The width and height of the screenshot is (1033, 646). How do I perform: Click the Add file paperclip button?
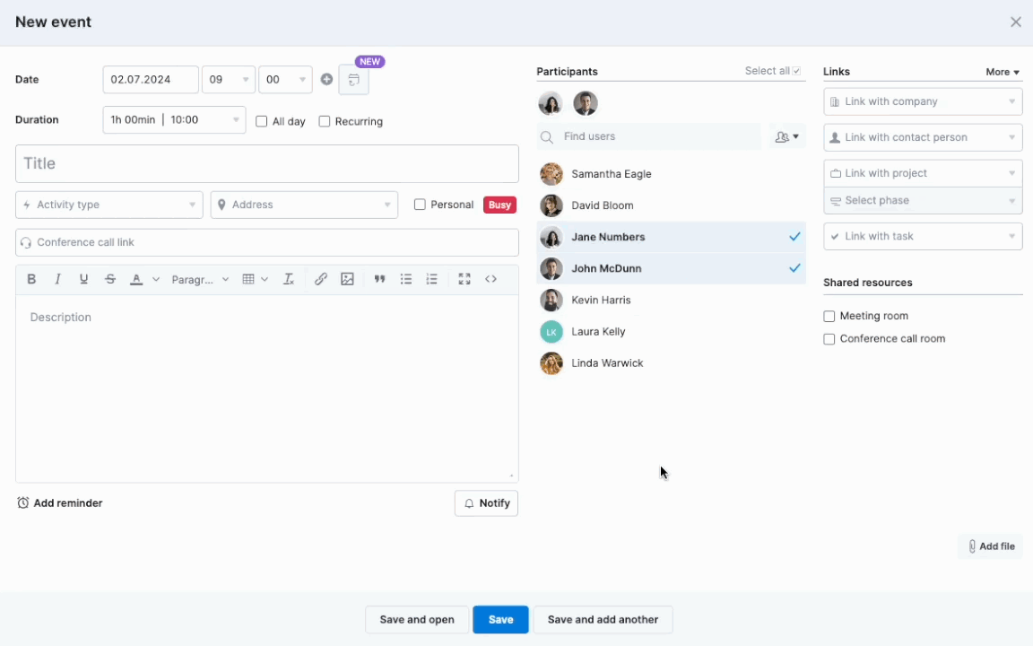point(991,546)
